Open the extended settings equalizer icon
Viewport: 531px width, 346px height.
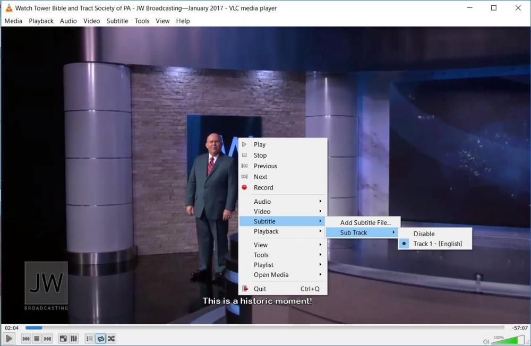tap(74, 339)
